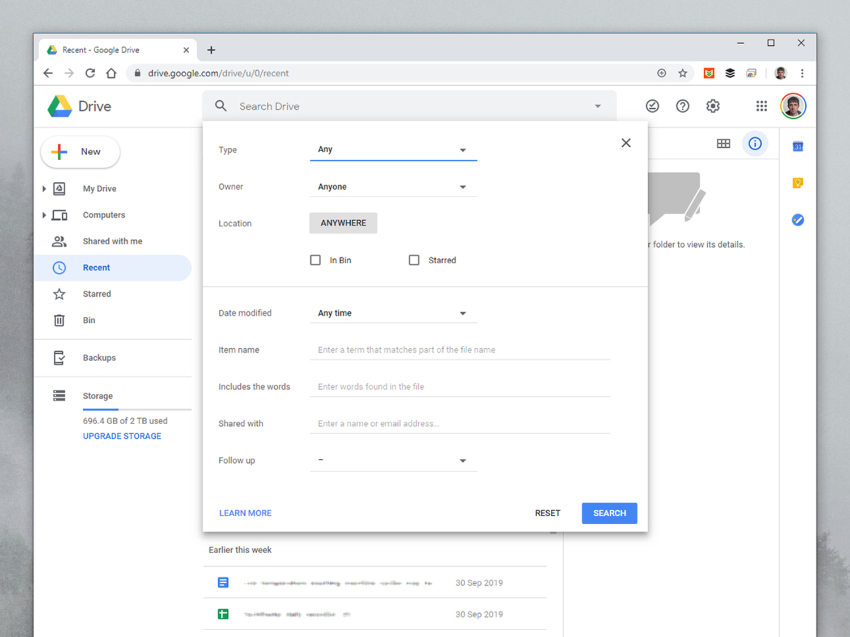Enable the Starred filter checkbox
Screen dimensions: 850x637
click(414, 260)
